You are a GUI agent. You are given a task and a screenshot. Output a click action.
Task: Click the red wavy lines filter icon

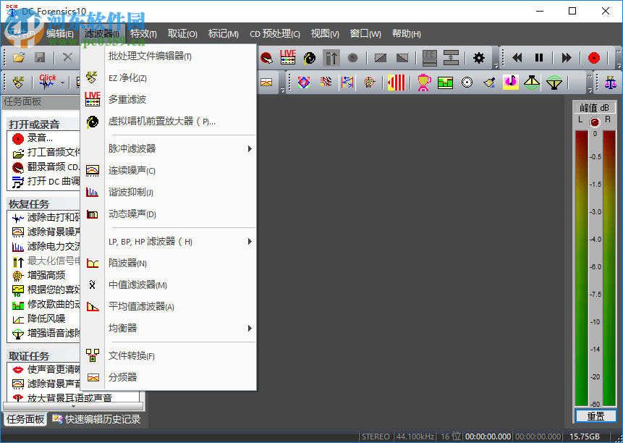(326, 83)
